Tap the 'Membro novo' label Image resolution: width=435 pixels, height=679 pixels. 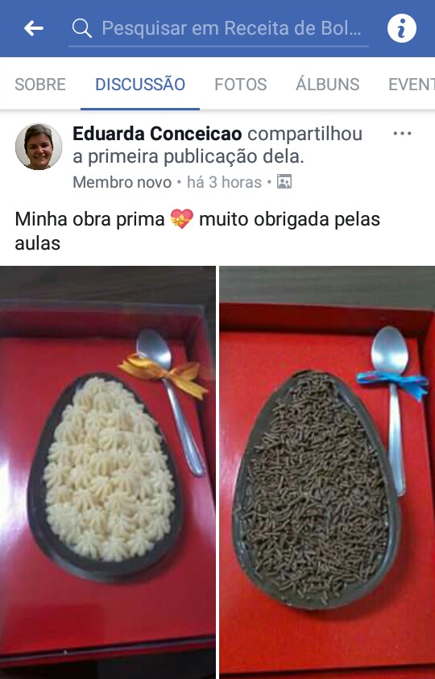coord(122,182)
